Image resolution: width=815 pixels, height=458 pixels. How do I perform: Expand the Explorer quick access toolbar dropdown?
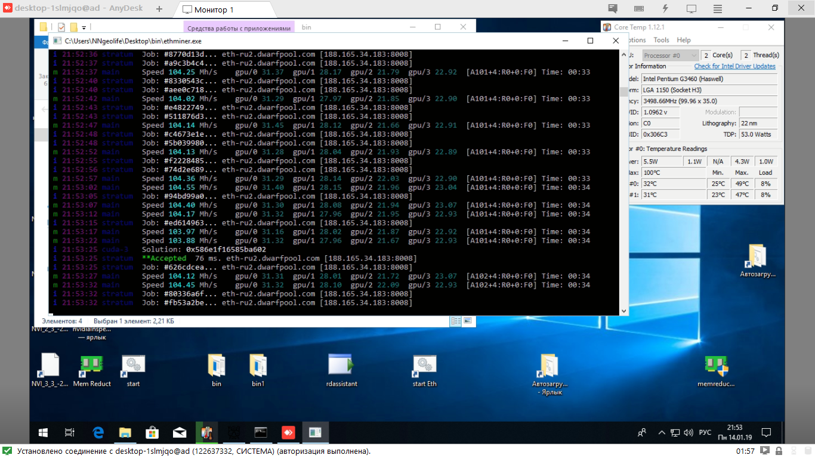pos(84,27)
